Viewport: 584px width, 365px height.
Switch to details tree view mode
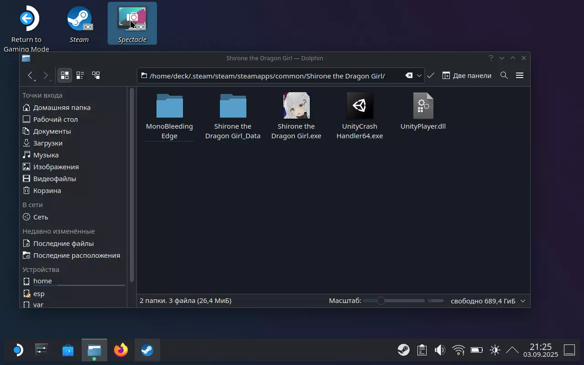96,75
